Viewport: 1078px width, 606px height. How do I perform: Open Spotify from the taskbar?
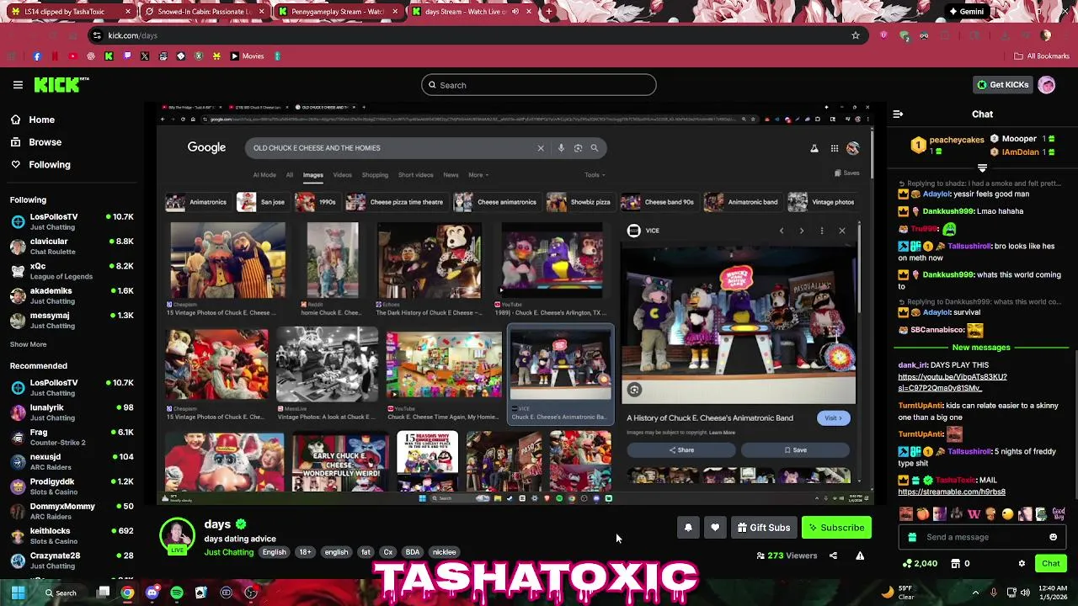click(176, 593)
